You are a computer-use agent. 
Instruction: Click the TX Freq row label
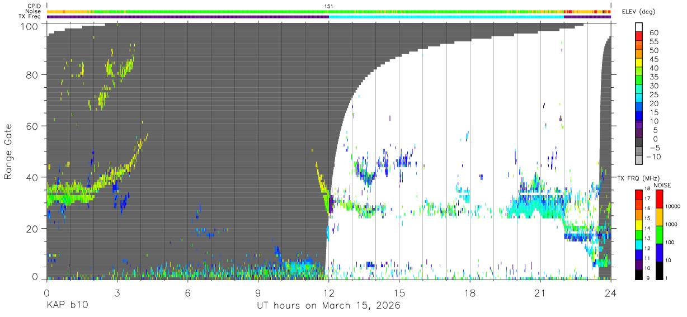pyautogui.click(x=29, y=17)
